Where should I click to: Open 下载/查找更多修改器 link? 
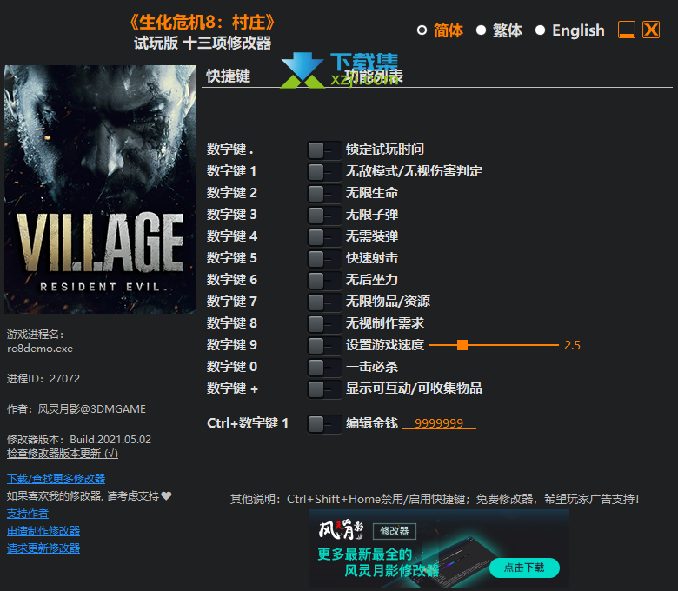[x=56, y=479]
